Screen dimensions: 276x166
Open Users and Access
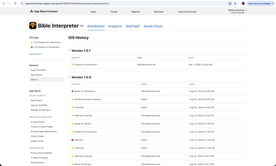(187, 12)
